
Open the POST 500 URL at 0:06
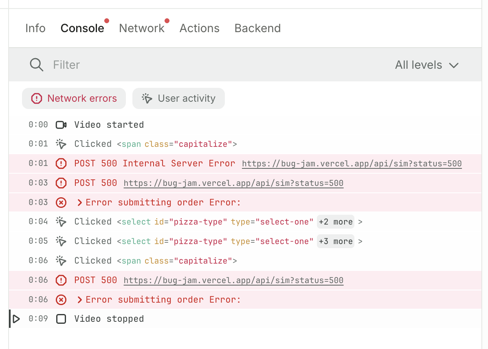[233, 281]
